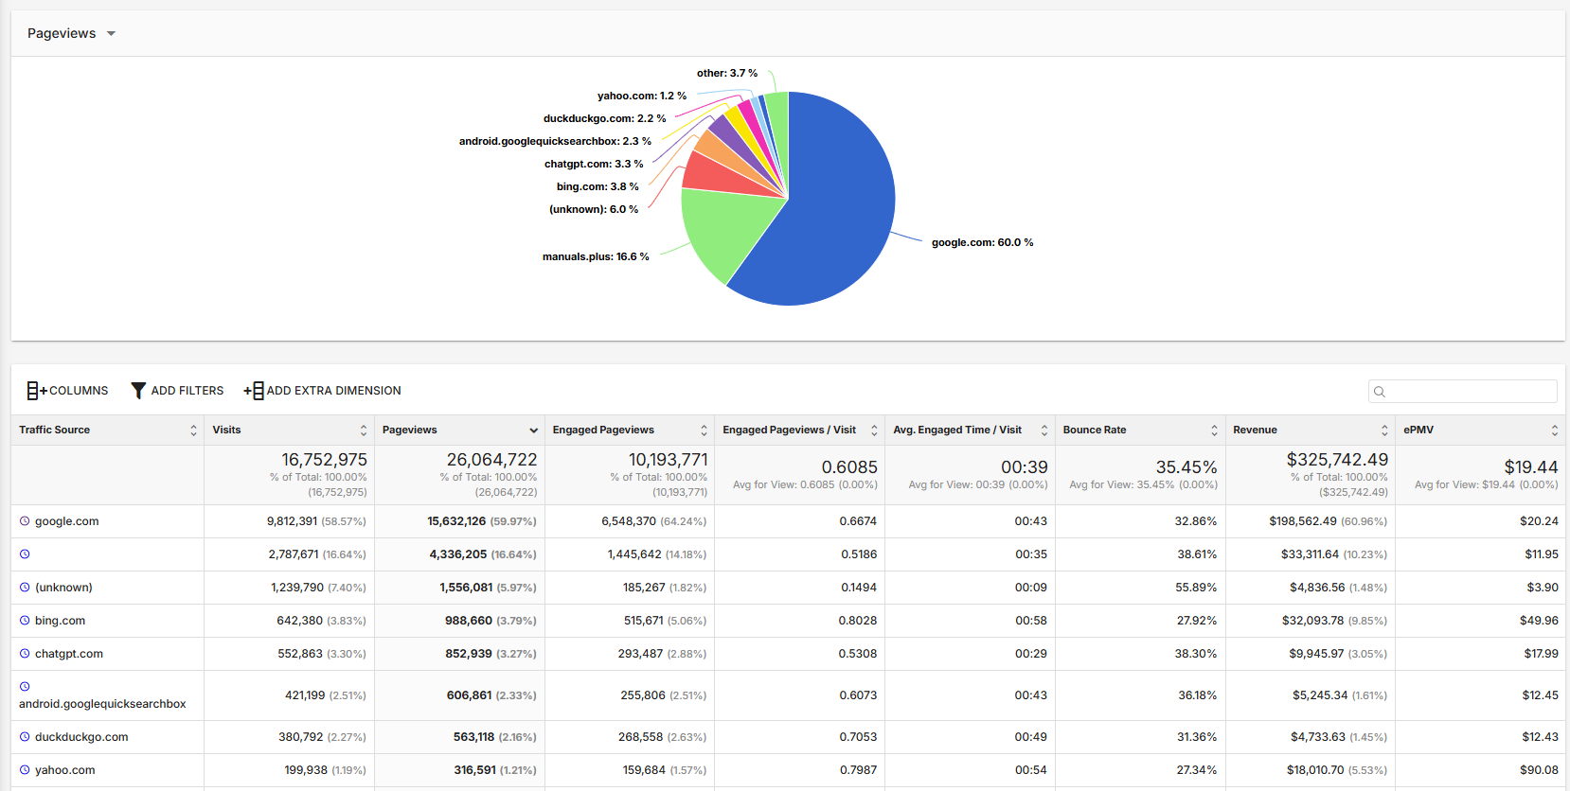Image resolution: width=1570 pixels, height=791 pixels.
Task: Click the clock icon beside yahoo.com
Action: (x=25, y=770)
